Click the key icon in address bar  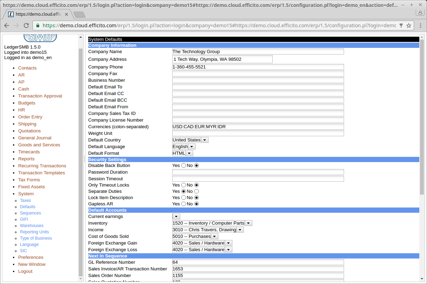(401, 26)
